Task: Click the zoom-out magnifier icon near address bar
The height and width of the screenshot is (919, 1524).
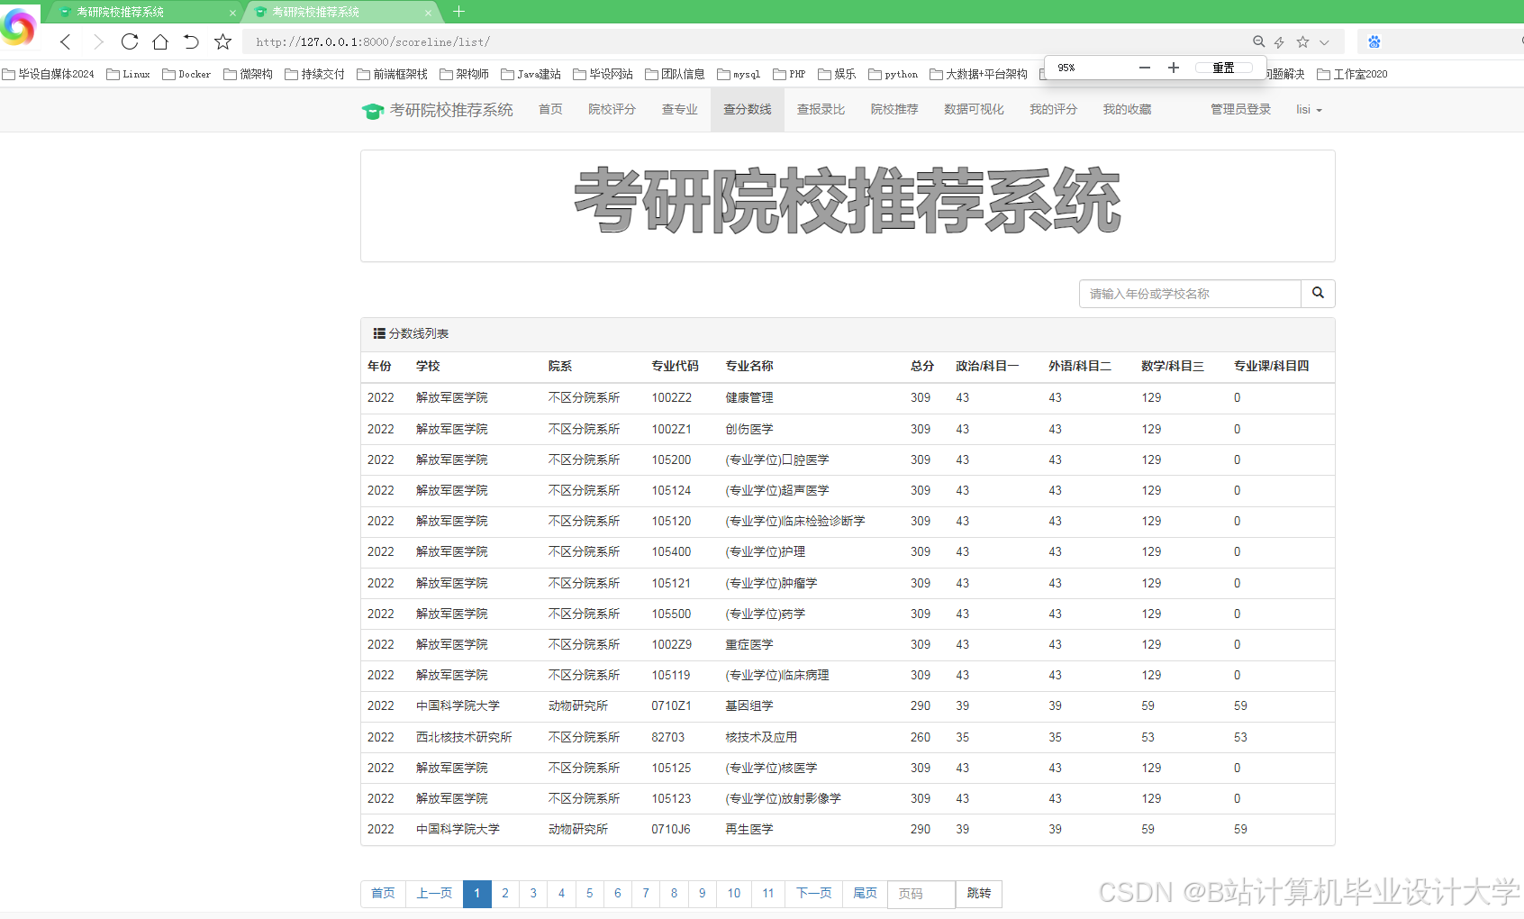Action: click(x=1258, y=41)
